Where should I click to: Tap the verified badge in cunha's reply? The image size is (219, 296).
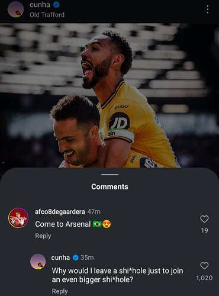pos(75,258)
